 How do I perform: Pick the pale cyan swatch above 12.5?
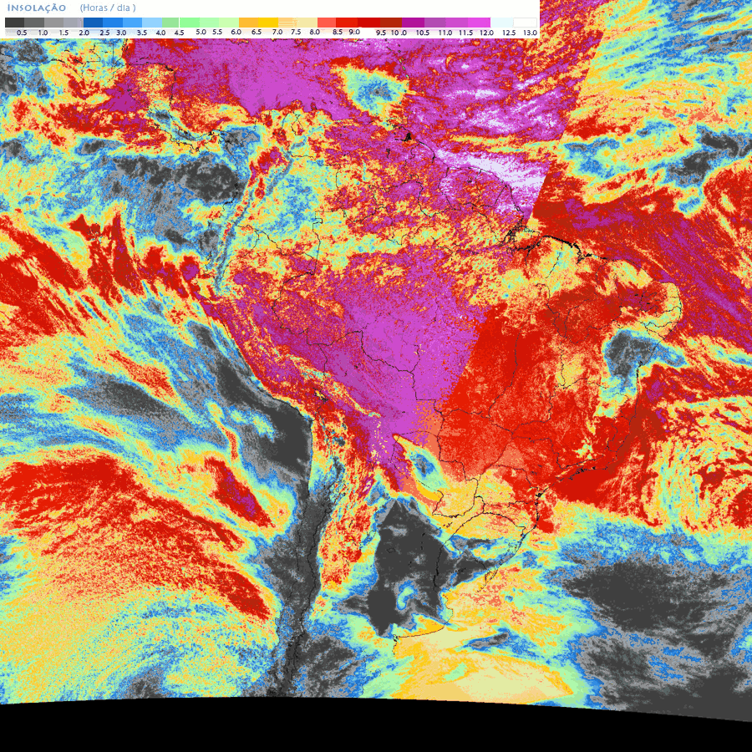point(501,23)
